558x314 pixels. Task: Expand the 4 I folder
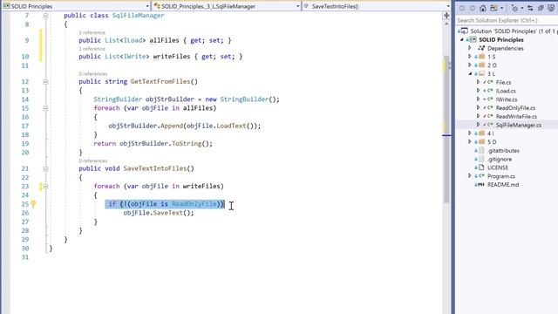(470, 133)
